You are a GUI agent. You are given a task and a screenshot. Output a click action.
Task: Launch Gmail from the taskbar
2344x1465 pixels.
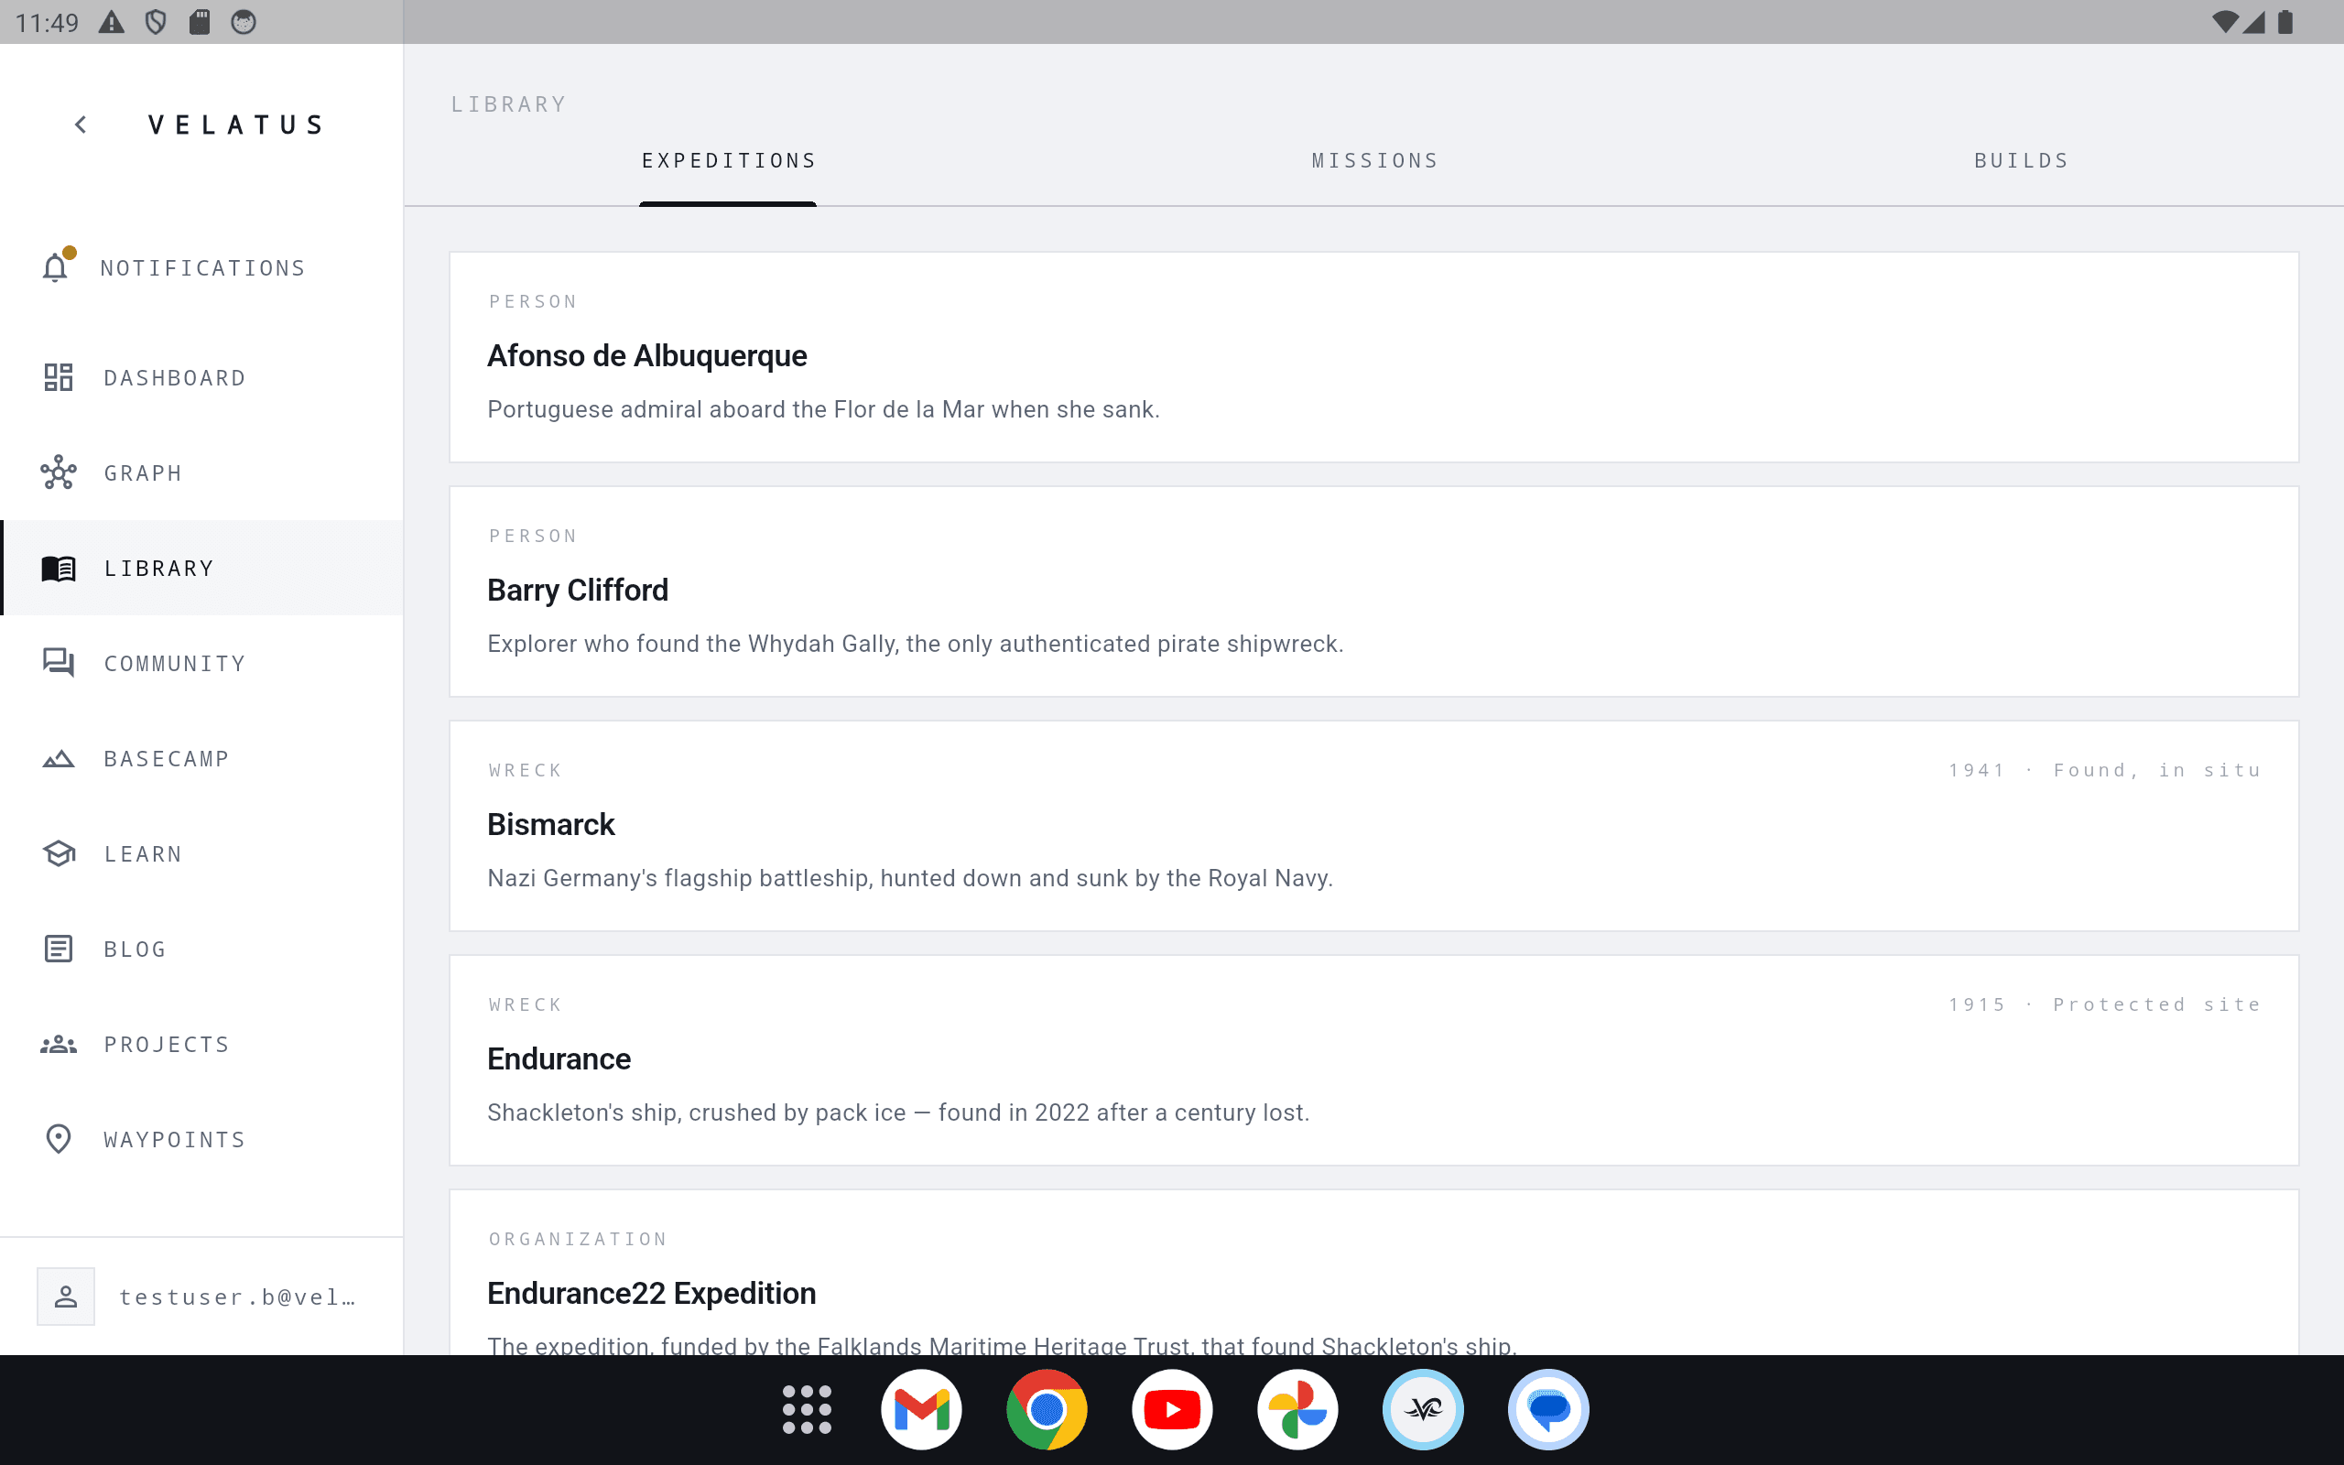click(921, 1410)
